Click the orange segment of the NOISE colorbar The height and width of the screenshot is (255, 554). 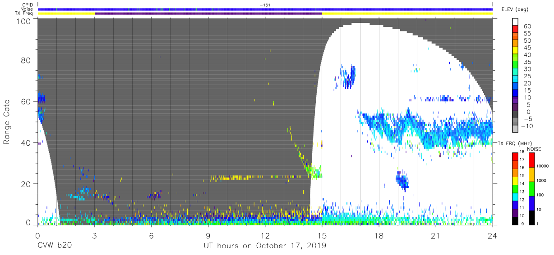pos(532,174)
